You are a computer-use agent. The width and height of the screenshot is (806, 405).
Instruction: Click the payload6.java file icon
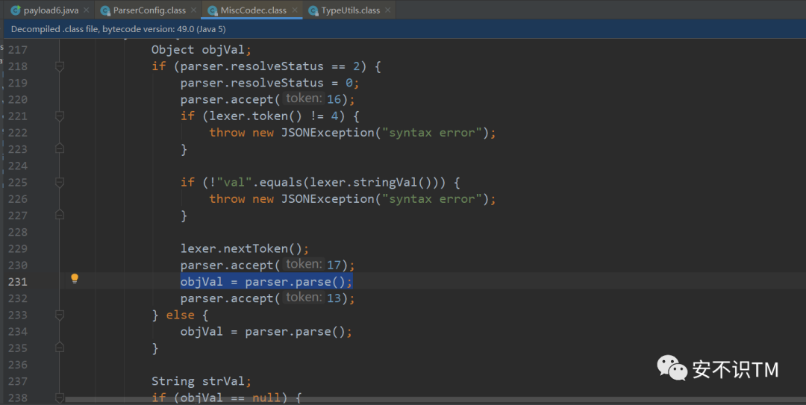pyautogui.click(x=16, y=10)
